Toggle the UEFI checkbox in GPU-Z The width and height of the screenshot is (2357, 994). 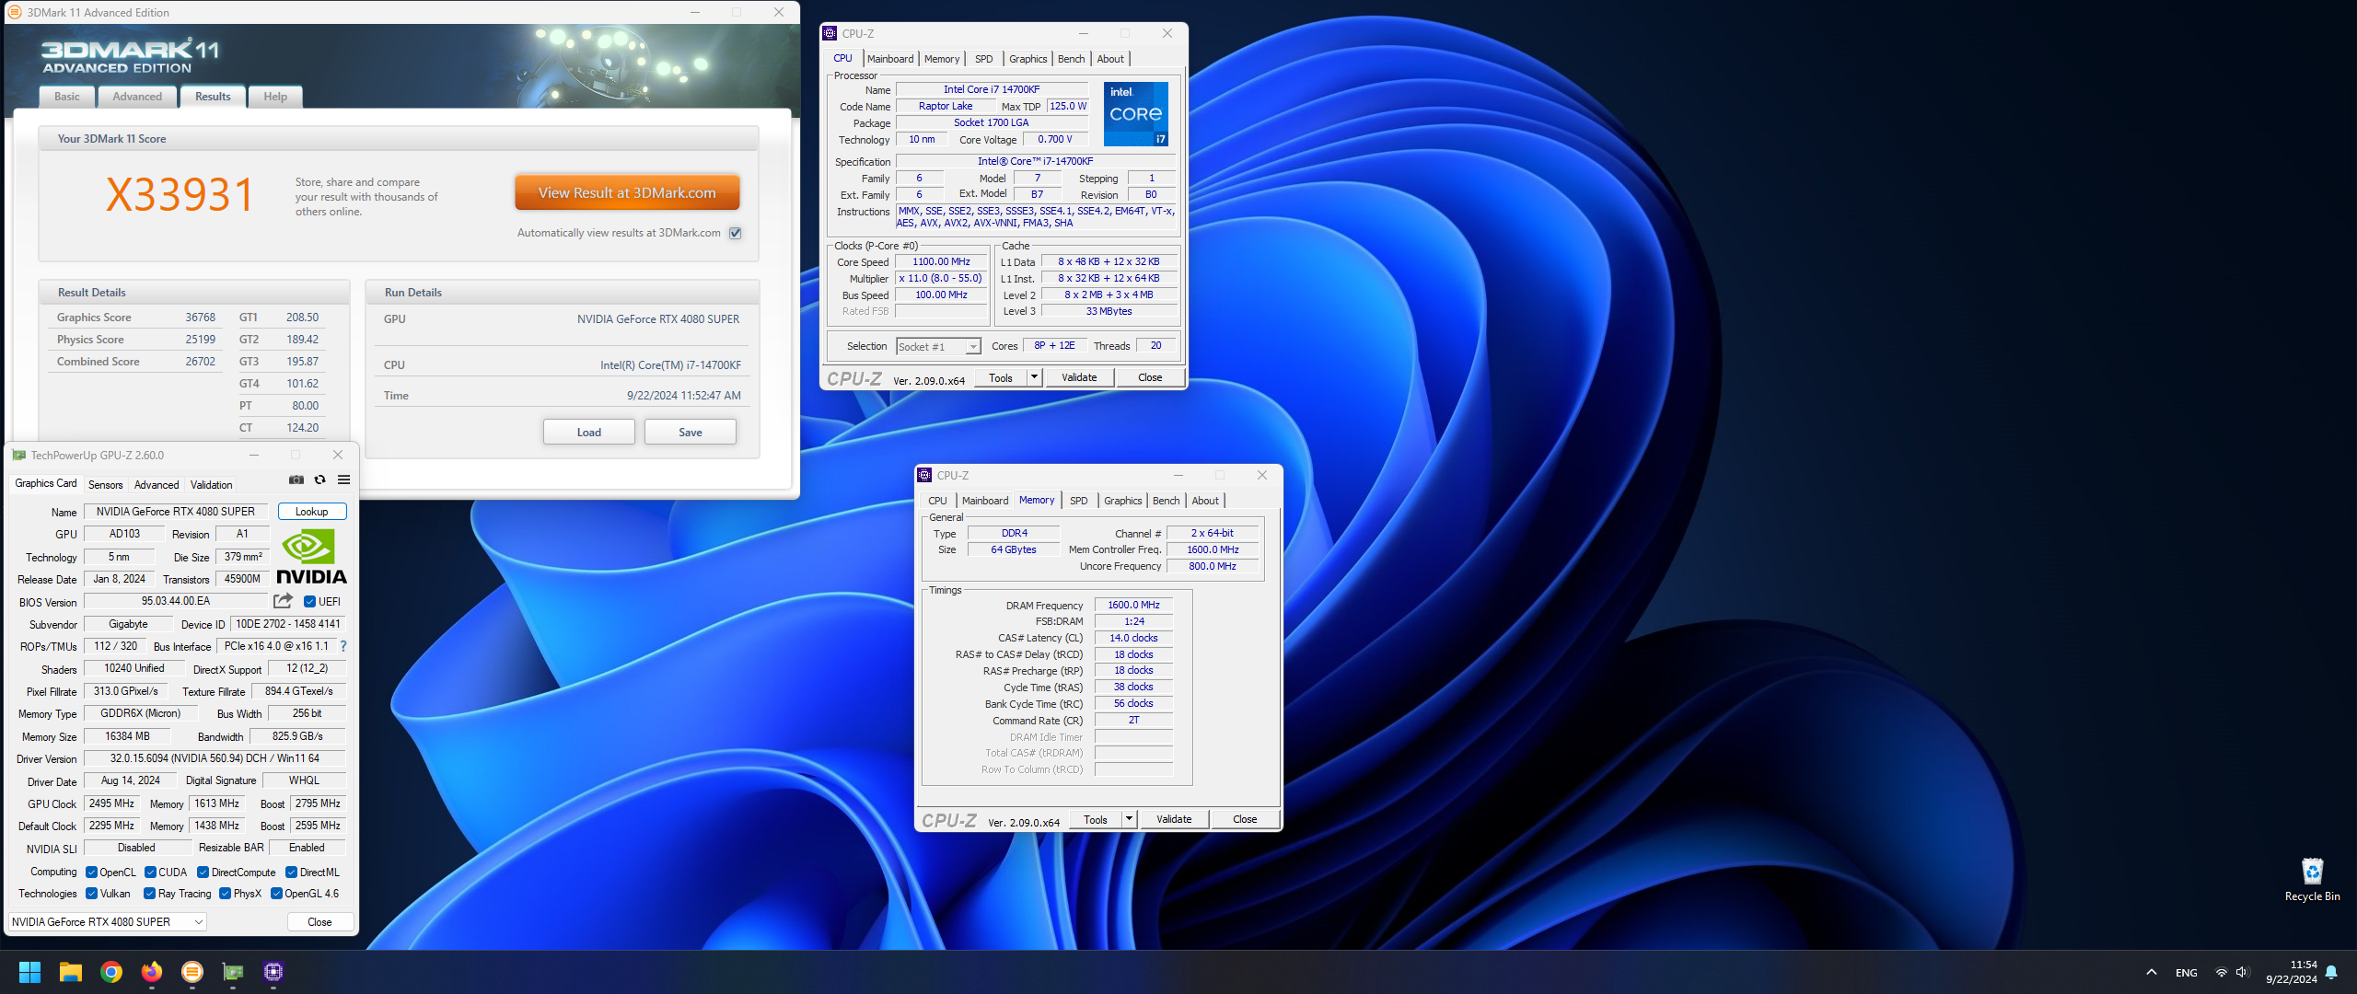point(310,602)
